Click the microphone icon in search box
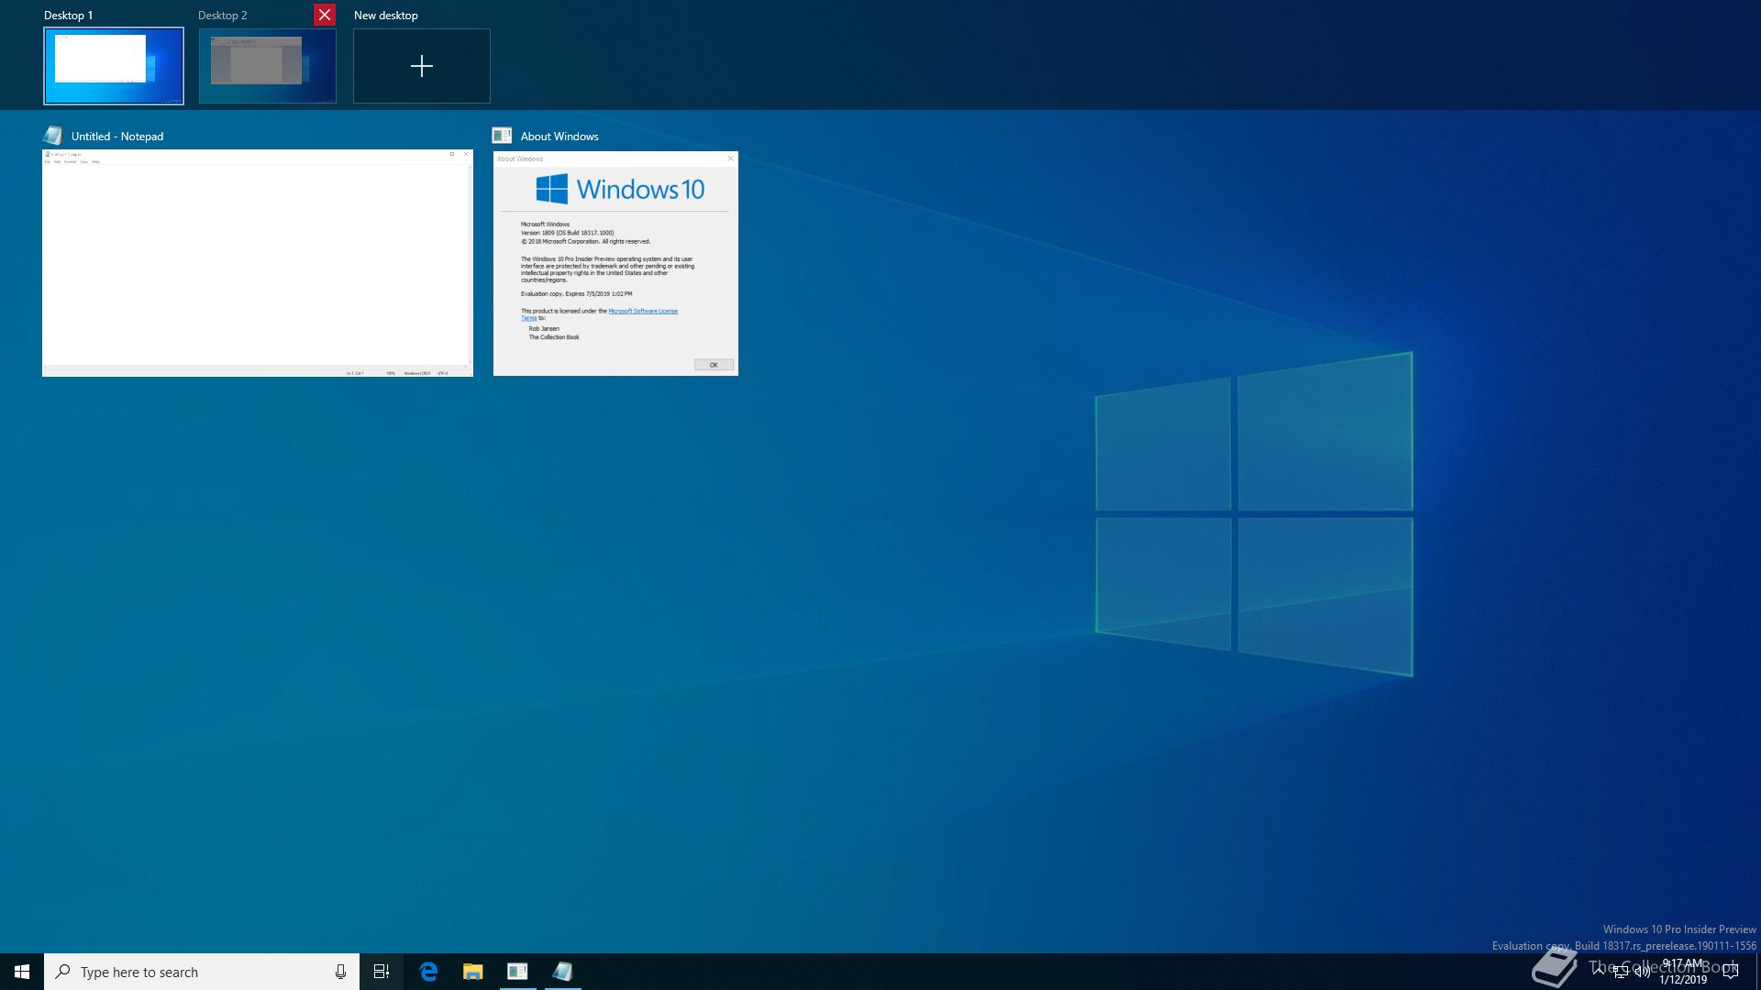 (340, 972)
